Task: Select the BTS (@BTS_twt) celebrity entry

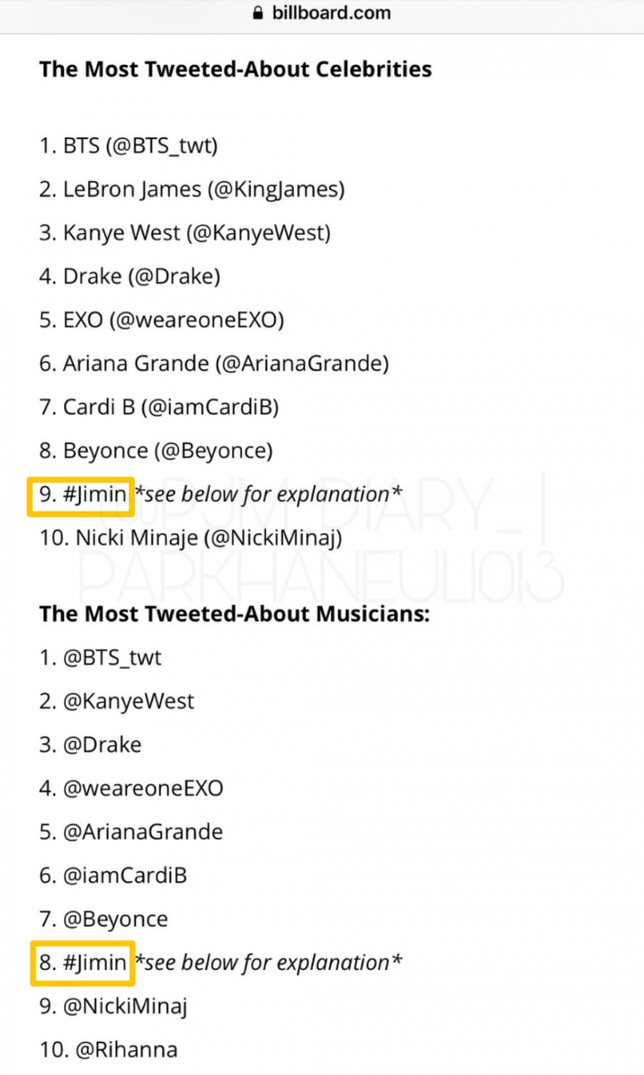Action: pos(128,146)
